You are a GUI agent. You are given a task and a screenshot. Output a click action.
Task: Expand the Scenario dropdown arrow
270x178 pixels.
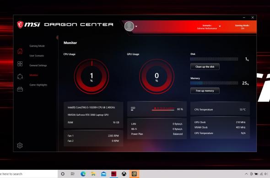point(220,26)
